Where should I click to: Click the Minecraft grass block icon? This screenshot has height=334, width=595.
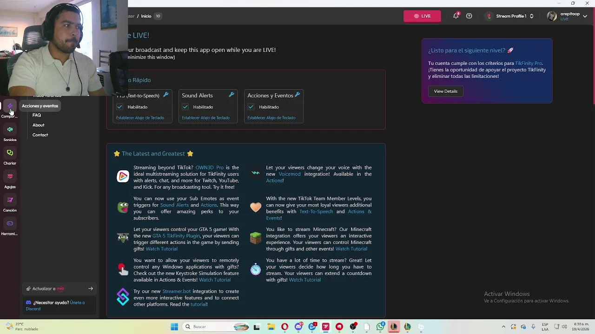coord(256,238)
